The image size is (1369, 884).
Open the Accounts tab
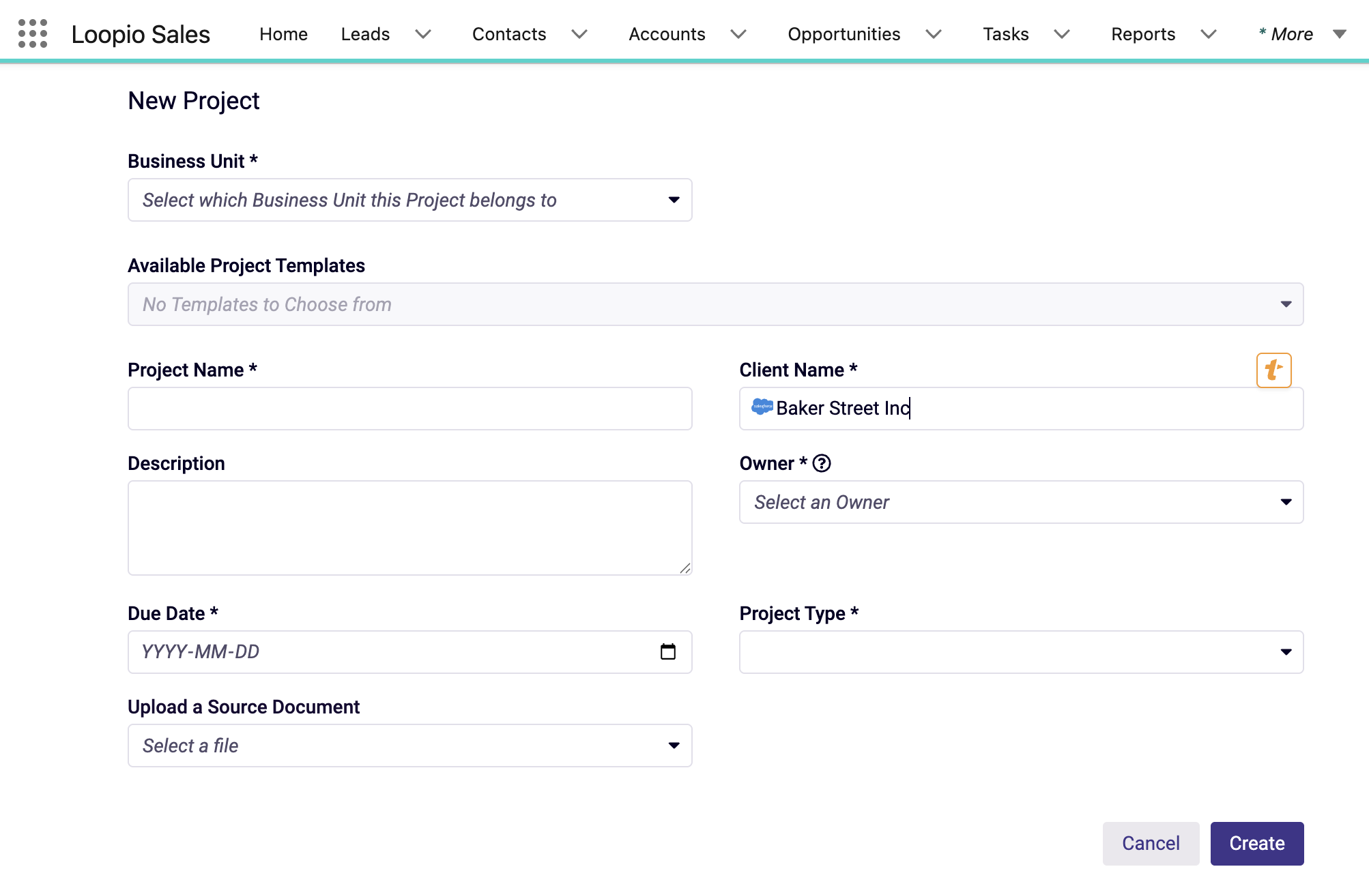pyautogui.click(x=667, y=34)
